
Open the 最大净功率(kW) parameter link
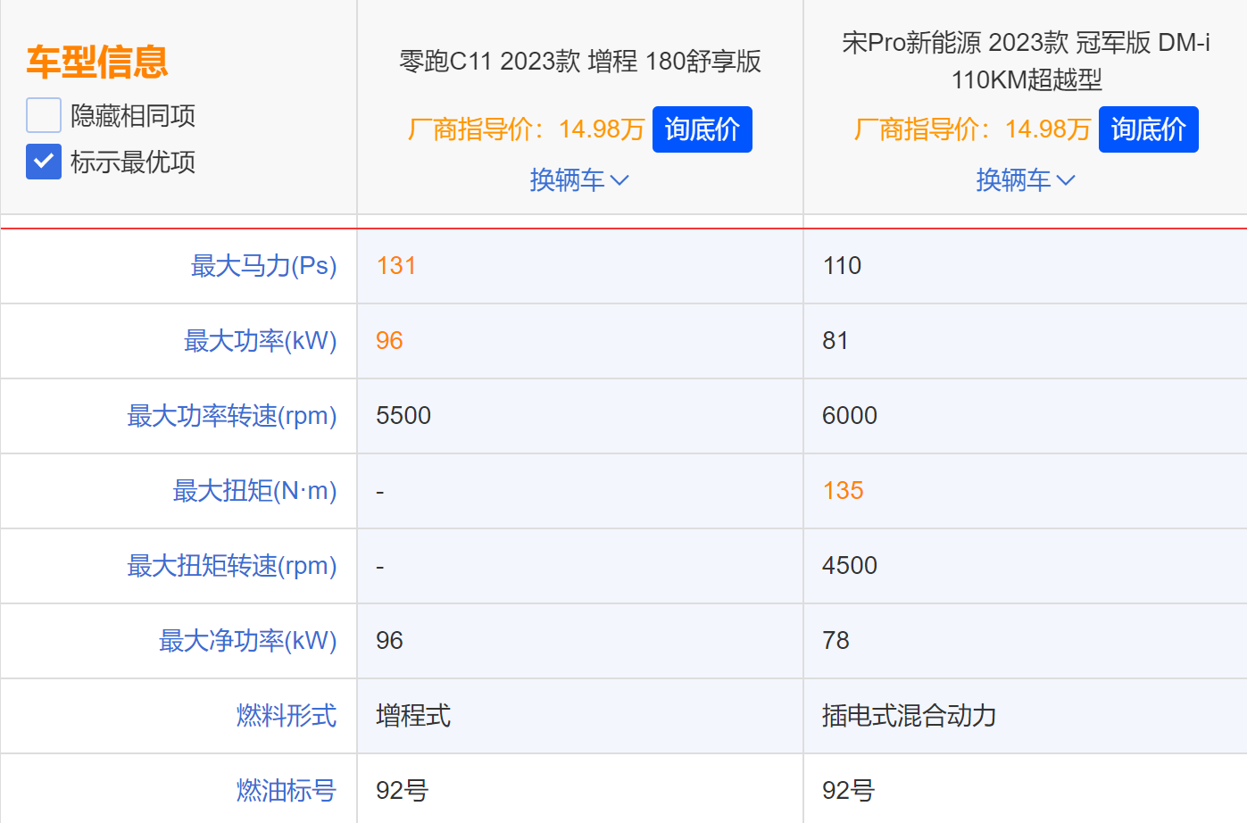coord(247,641)
